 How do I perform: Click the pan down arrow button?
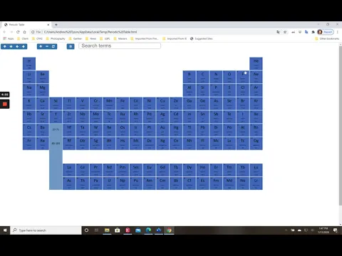11,46
